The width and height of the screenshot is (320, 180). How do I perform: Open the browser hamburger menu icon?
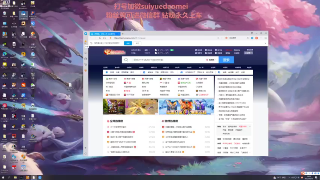[x=266, y=38]
